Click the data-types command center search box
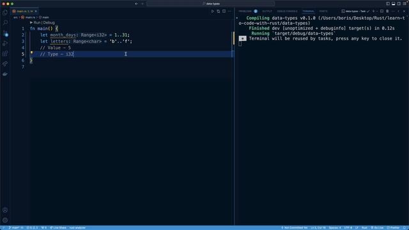Screen dimensions: 409x230 coord(211,4)
